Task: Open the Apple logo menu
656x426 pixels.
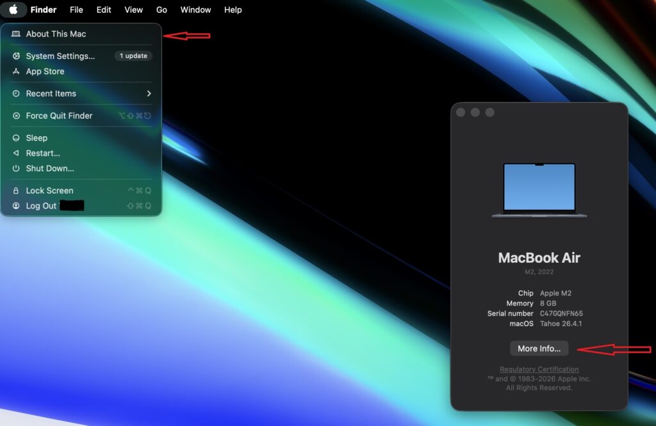Action: click(13, 9)
